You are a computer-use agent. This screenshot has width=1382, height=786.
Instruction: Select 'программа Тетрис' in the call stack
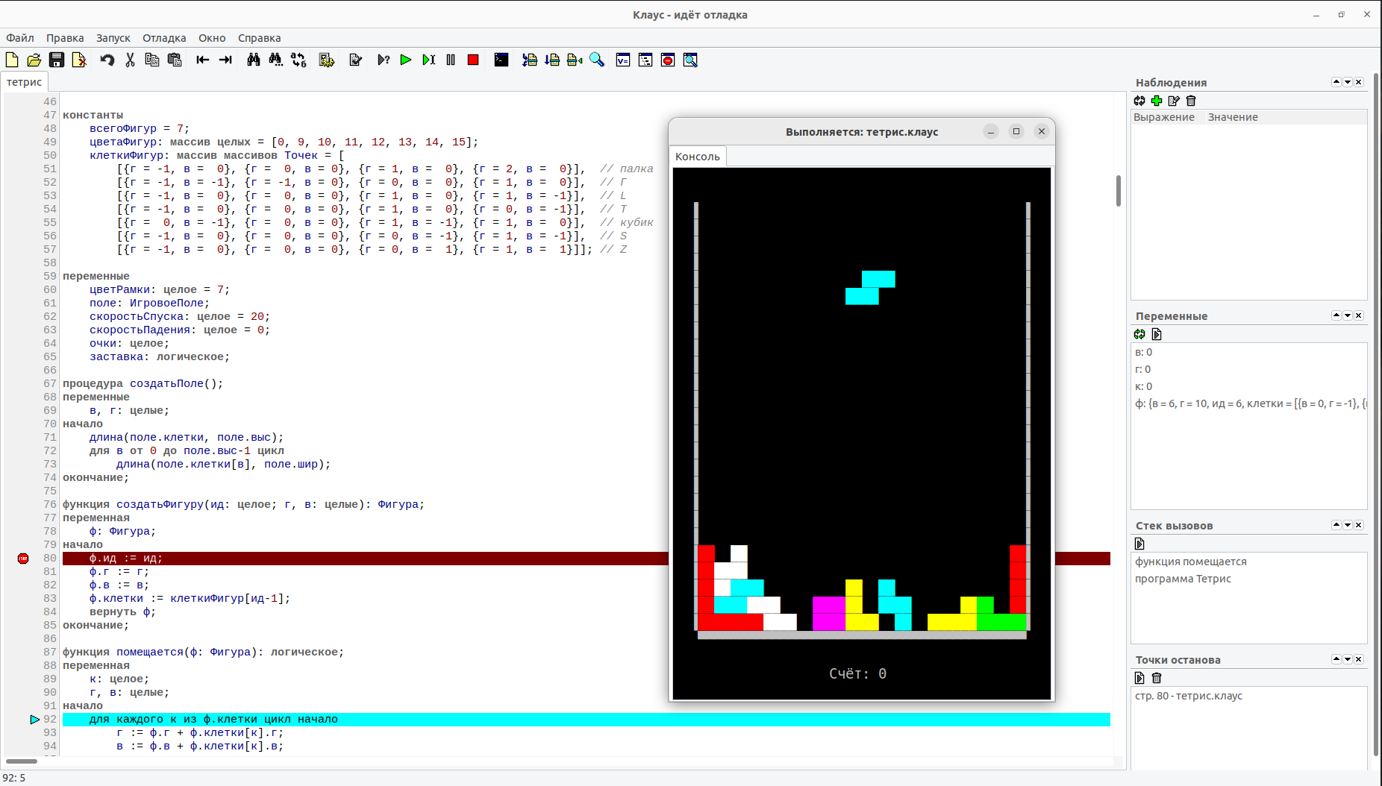(1183, 579)
